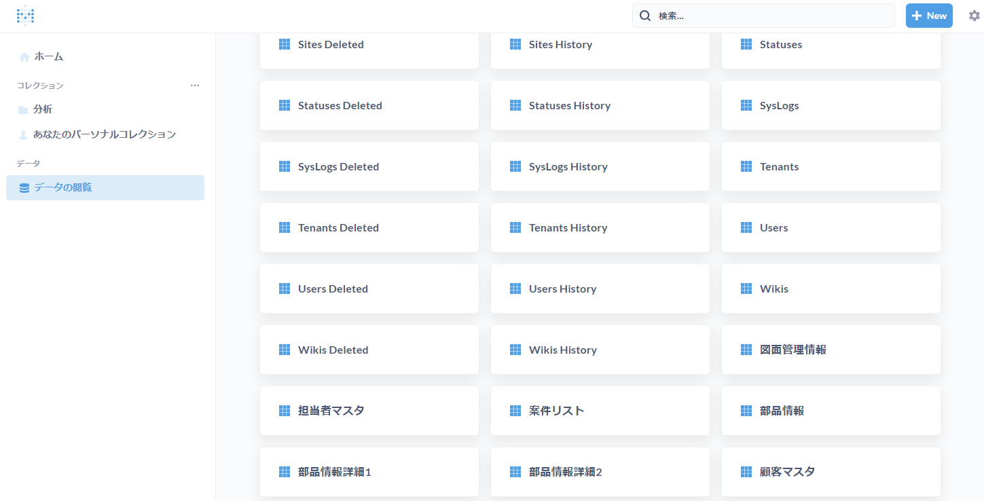Open the 案件リスト table
984x501 pixels.
(600, 411)
